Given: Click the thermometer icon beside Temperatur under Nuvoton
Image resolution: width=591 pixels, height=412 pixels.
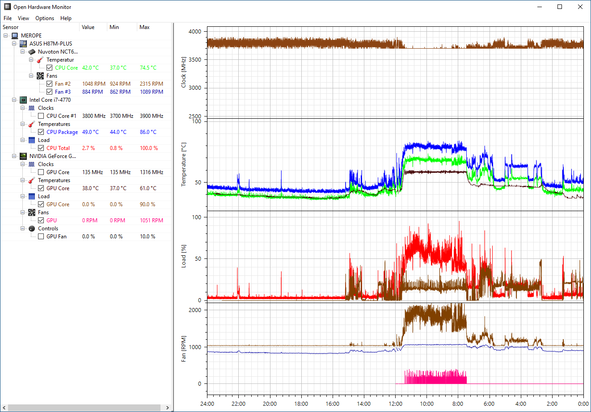Looking at the screenshot, I should pos(40,60).
